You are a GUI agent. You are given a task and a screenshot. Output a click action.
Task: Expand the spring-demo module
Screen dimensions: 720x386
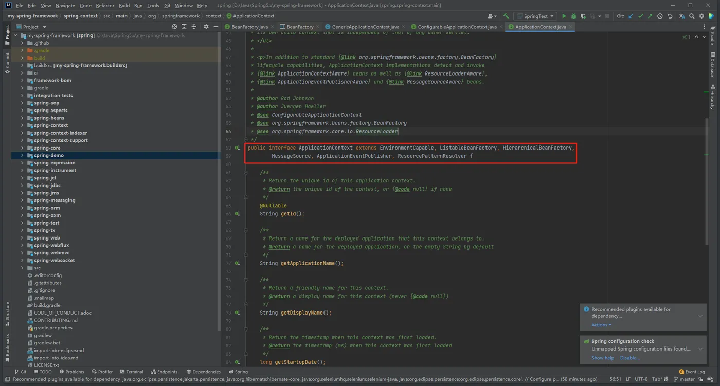(23, 155)
